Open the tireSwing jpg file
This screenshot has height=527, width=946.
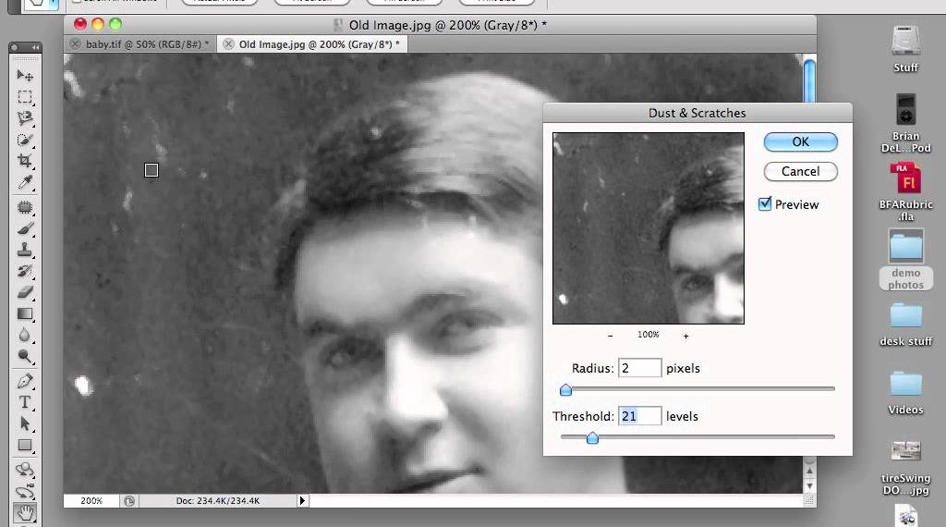coord(905,468)
